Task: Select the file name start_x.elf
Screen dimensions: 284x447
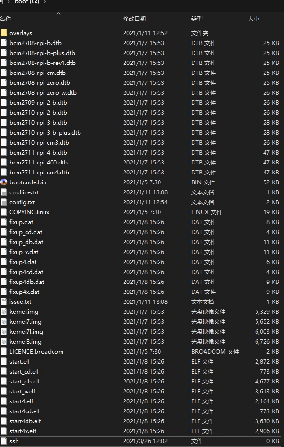Action: click(x=22, y=392)
